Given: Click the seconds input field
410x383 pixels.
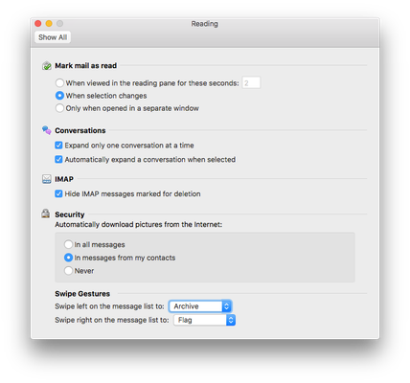Looking at the screenshot, I should [x=251, y=83].
